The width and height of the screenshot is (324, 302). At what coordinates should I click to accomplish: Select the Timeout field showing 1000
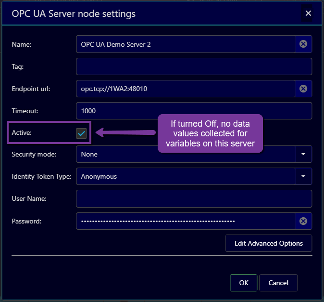(x=194, y=111)
